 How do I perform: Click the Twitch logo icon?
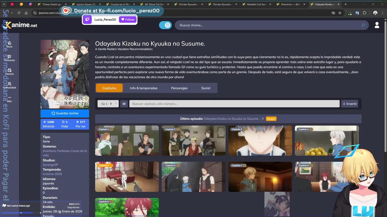coord(87,20)
